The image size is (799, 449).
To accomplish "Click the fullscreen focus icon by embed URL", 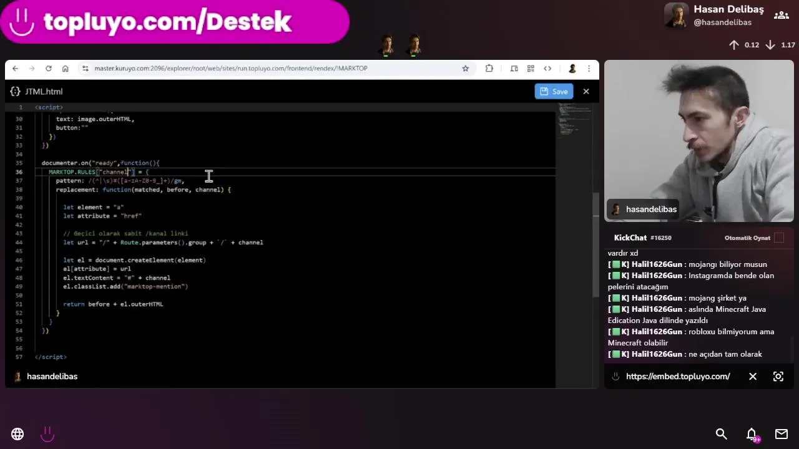I will click(x=778, y=377).
